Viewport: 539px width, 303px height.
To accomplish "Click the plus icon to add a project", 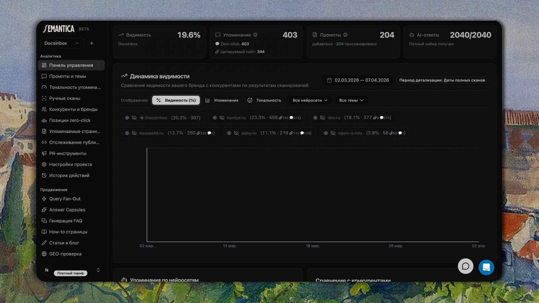I will point(92,43).
